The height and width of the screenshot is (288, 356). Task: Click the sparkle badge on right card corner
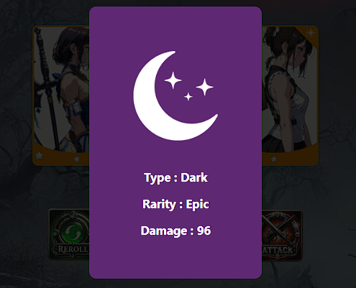310,32
